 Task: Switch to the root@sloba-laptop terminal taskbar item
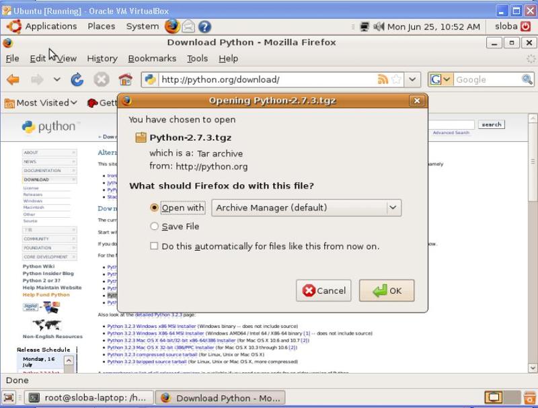(x=90, y=398)
